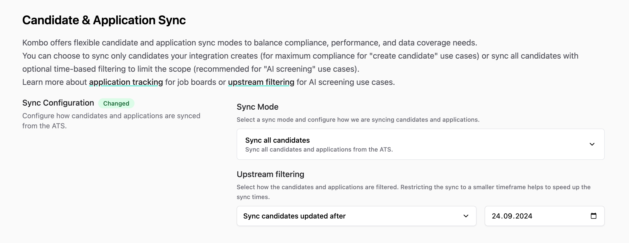
Task: Click the chevron beside 'Sync candidates updated after'
Action: coord(466,216)
